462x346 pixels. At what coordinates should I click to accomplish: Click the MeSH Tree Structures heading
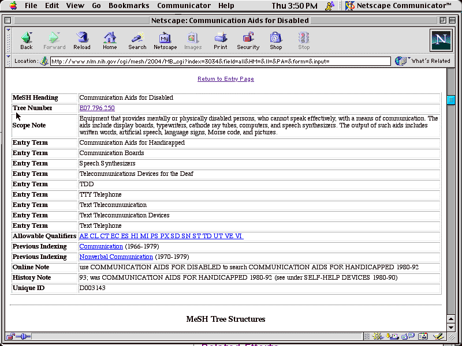point(226,319)
